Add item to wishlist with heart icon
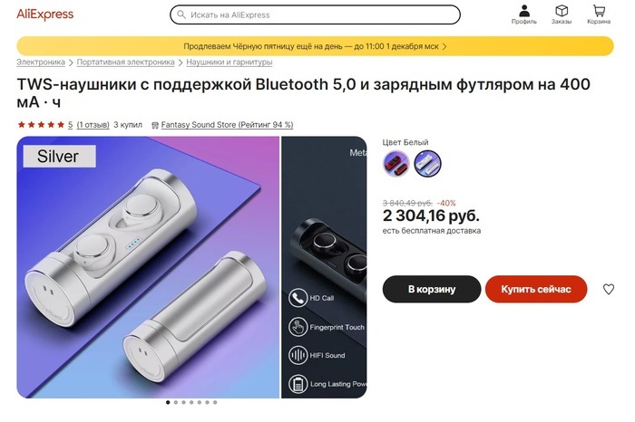Image resolution: width=635 pixels, height=422 pixels. coord(609,289)
